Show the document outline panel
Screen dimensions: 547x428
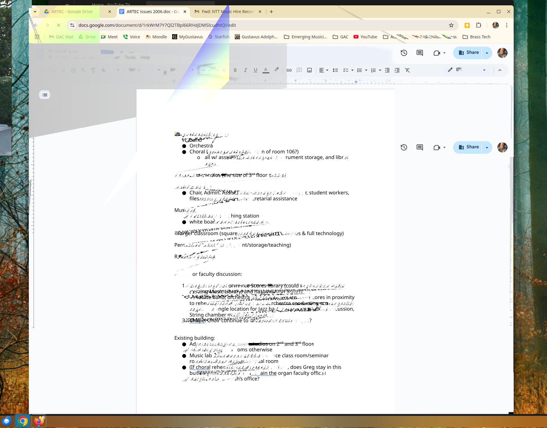(45, 95)
